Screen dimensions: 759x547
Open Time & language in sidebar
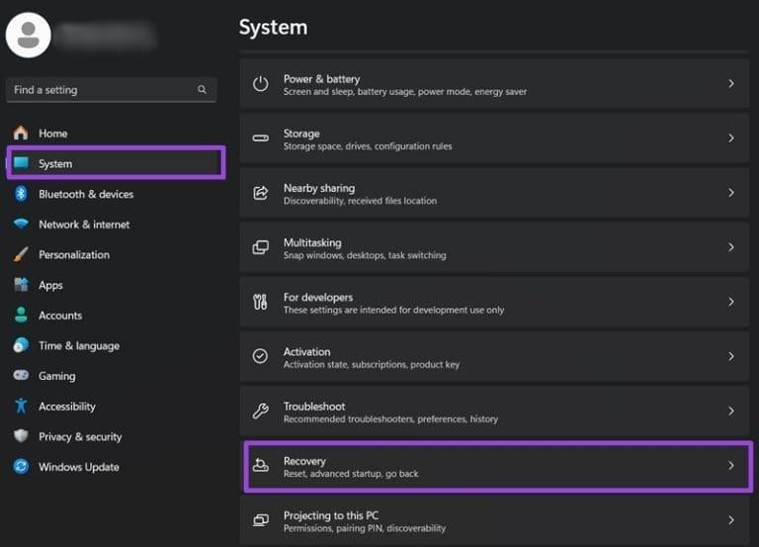coord(79,346)
